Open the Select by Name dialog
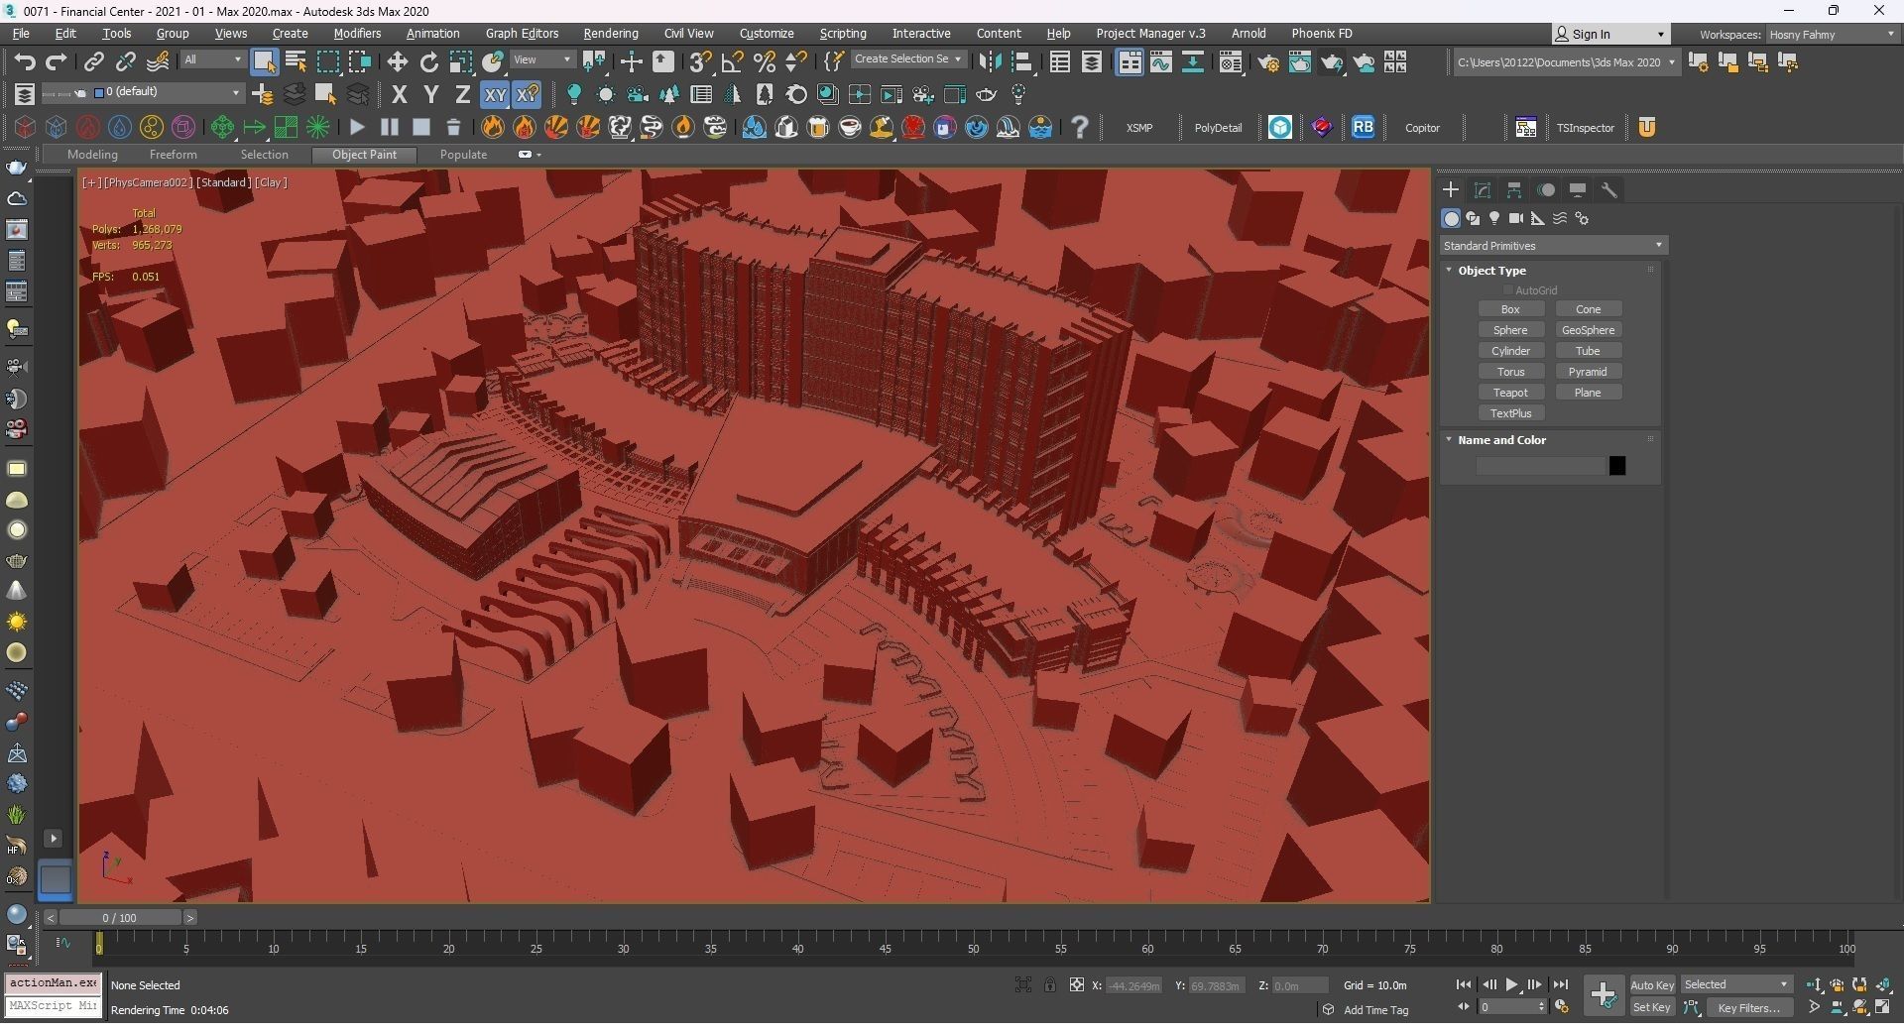The width and height of the screenshot is (1904, 1031). pyautogui.click(x=296, y=61)
